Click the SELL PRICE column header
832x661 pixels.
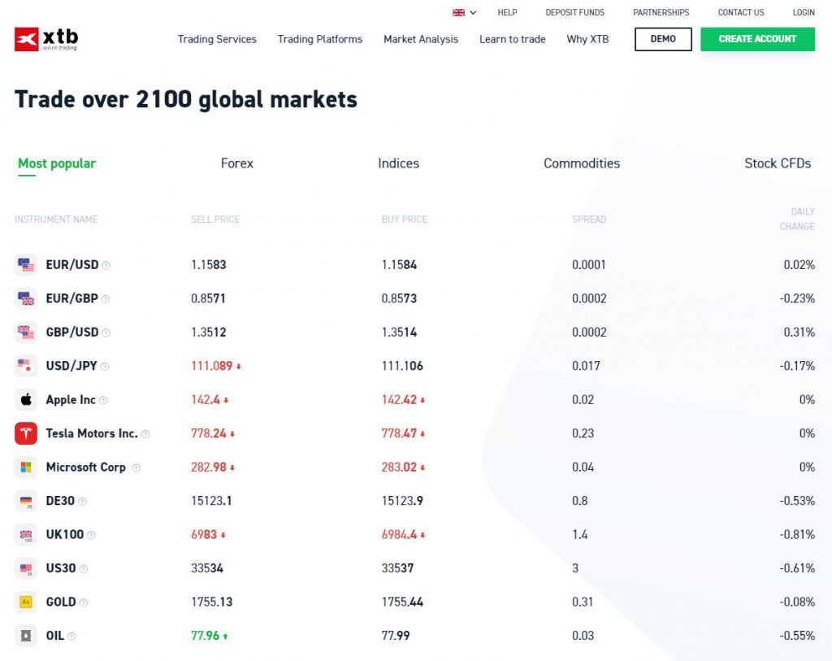215,220
